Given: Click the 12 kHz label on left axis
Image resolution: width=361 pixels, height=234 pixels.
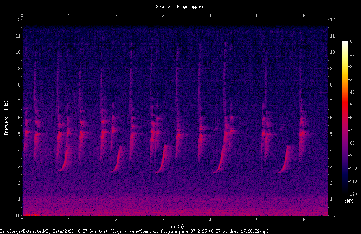Looking at the screenshot, I should [18, 20].
